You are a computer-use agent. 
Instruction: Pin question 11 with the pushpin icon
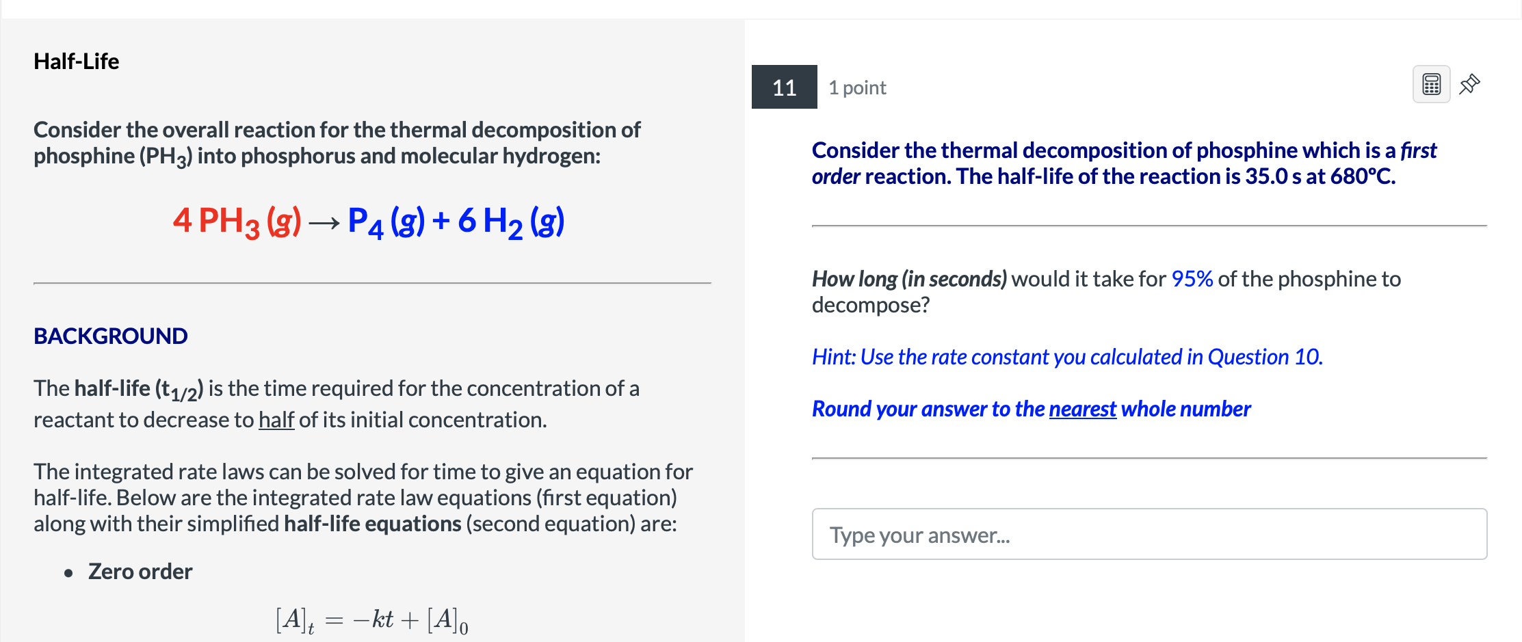[1469, 85]
